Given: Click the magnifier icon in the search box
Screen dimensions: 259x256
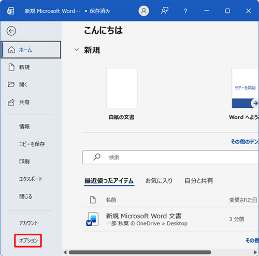Looking at the screenshot, I should 97,157.
